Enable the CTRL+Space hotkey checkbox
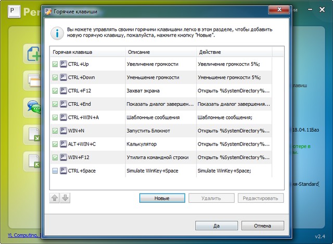The width and height of the screenshot is (333, 244). (55, 170)
